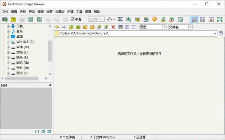This screenshot has height=140, width=225.
Task: Open the 帮助 menu
Action: coord(97,12)
